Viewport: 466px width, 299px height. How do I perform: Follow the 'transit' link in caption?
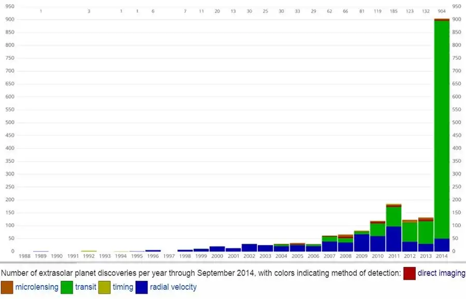(86, 287)
